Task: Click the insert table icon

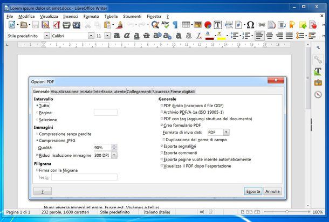Action: pyautogui.click(x=186, y=25)
